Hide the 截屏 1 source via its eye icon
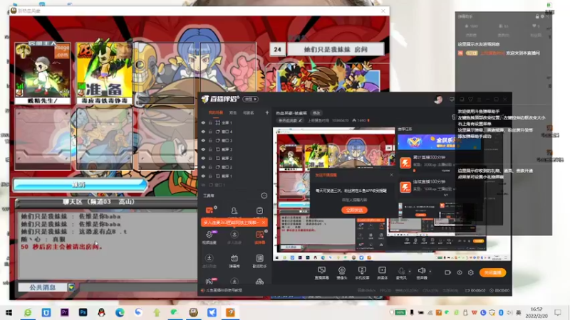The width and height of the screenshot is (570, 320). [x=203, y=176]
